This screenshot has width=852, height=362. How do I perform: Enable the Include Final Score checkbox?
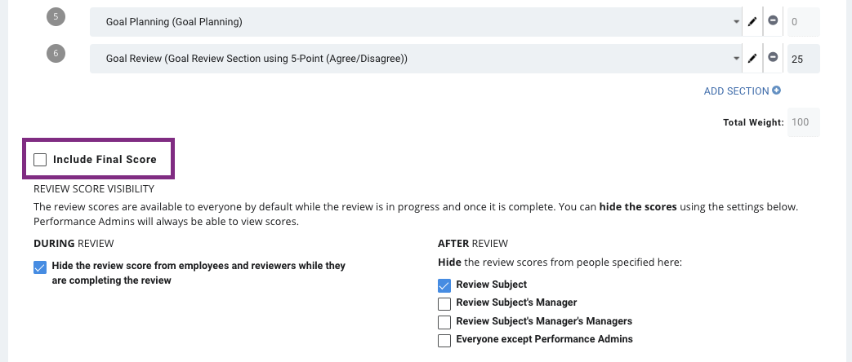click(40, 160)
